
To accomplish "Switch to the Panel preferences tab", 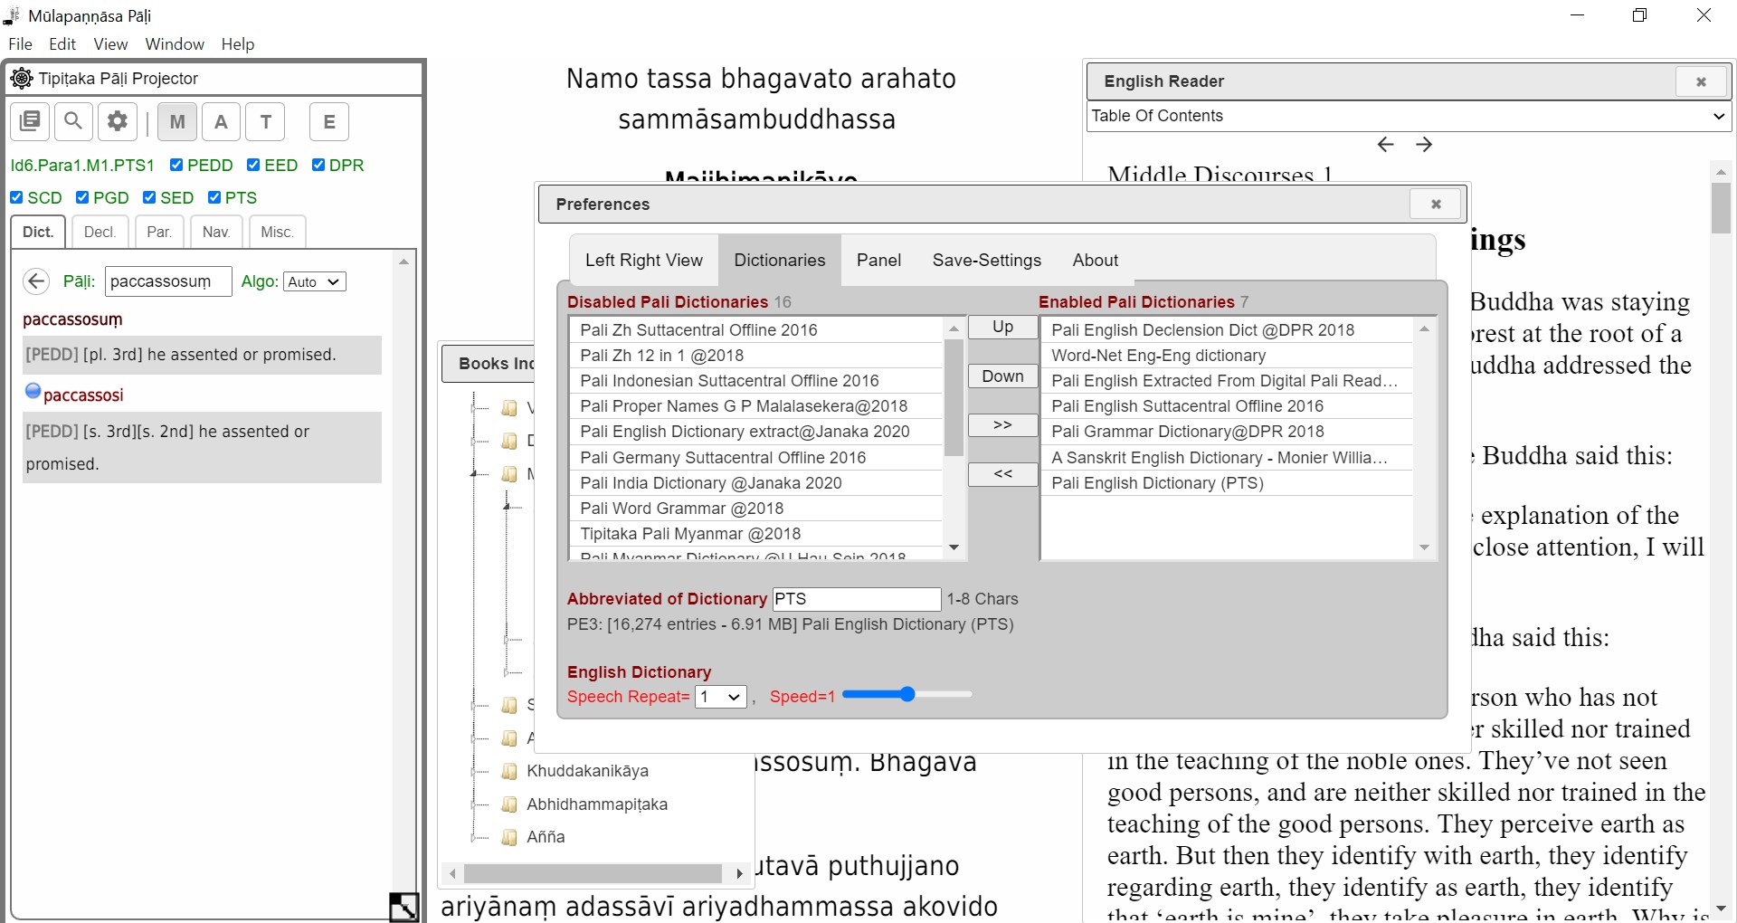I will click(x=878, y=260).
